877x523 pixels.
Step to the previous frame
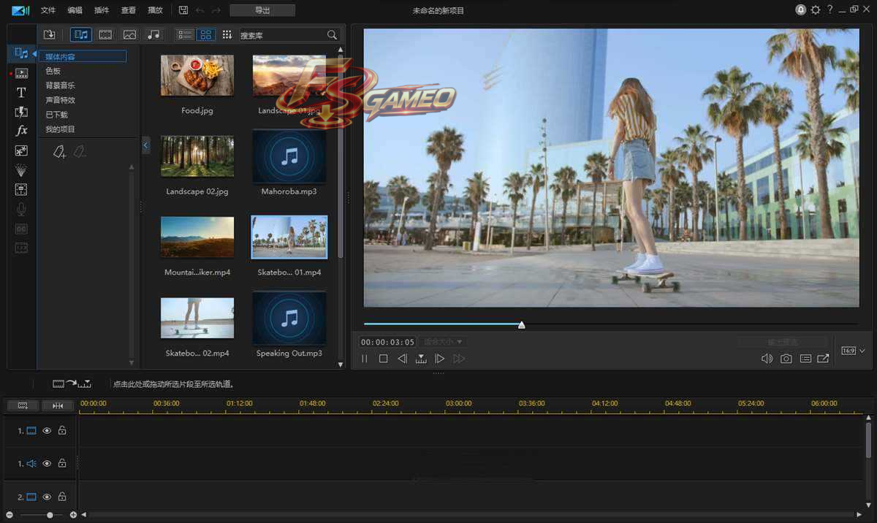[402, 359]
